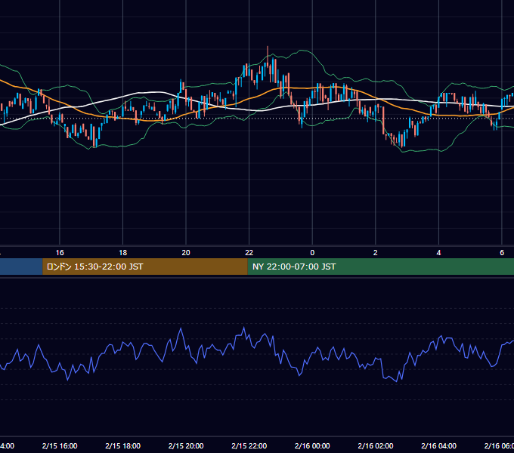Click the 2/15 22:00 label on indicator axis
The width and height of the screenshot is (514, 453).
[x=249, y=445]
